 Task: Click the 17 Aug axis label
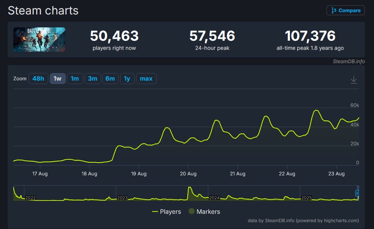click(40, 174)
